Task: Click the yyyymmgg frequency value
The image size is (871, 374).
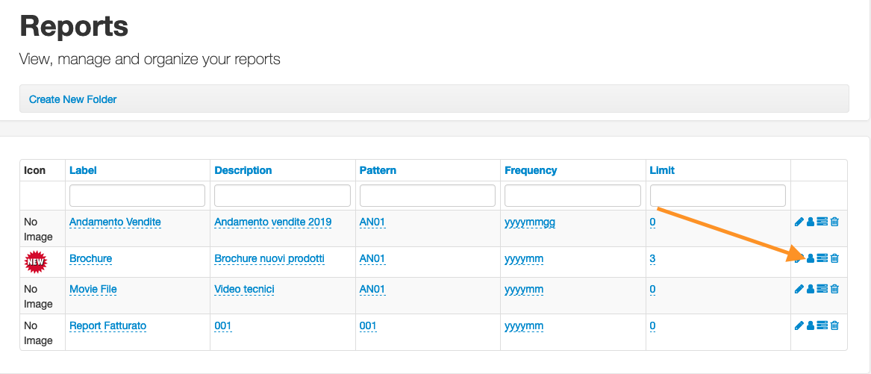Action: pyautogui.click(x=530, y=222)
